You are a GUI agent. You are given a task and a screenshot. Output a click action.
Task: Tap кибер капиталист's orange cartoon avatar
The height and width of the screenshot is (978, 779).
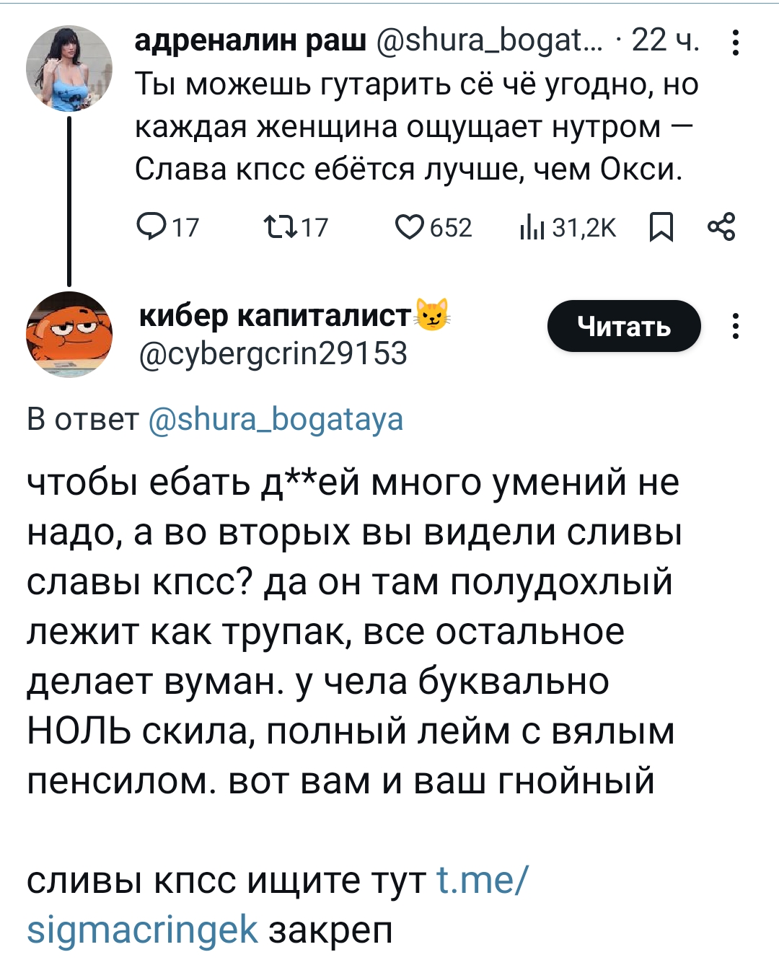point(69,335)
